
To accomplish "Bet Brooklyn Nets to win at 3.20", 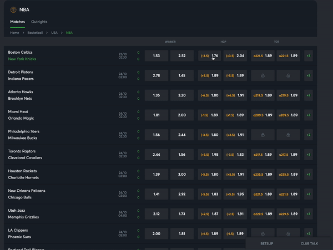I will 182,95.
